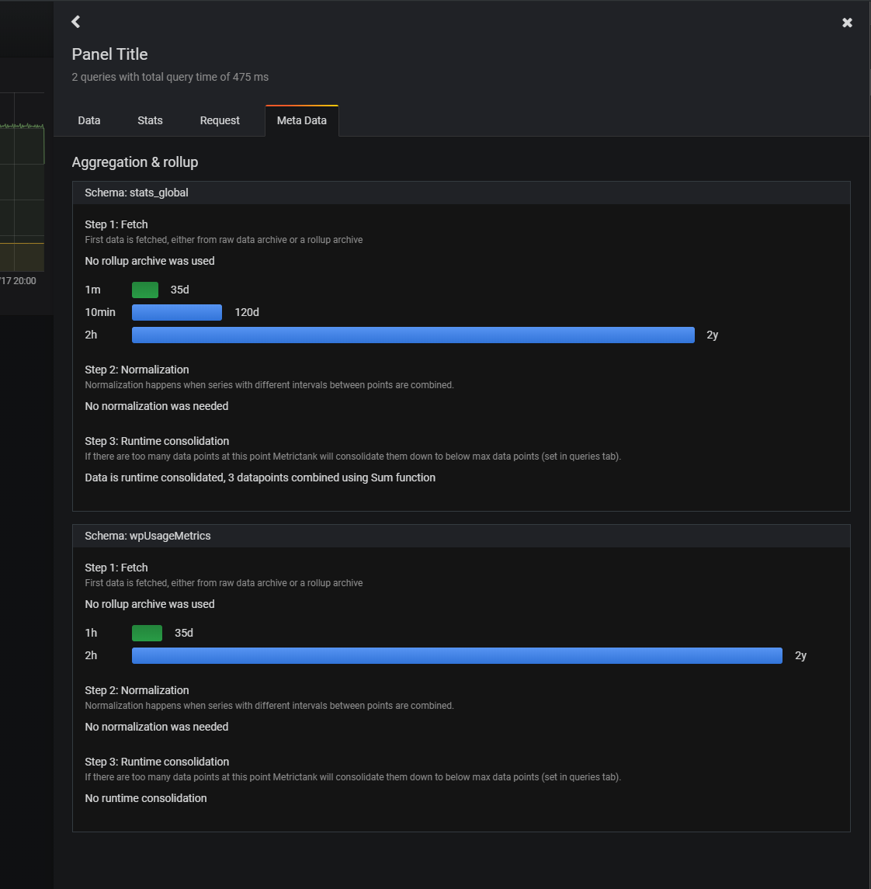The height and width of the screenshot is (889, 871).
Task: Open the Stats tab
Action: (150, 120)
